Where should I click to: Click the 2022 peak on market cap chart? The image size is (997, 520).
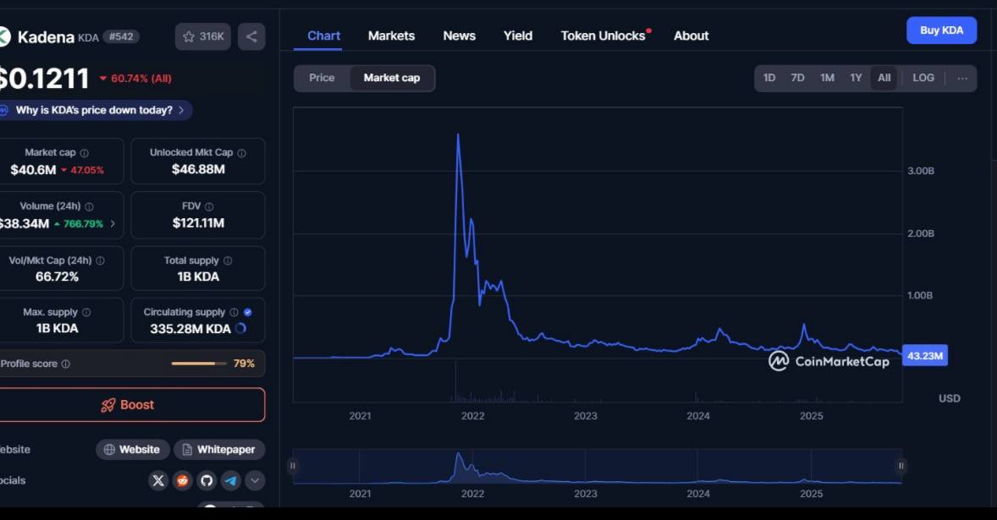point(458,134)
